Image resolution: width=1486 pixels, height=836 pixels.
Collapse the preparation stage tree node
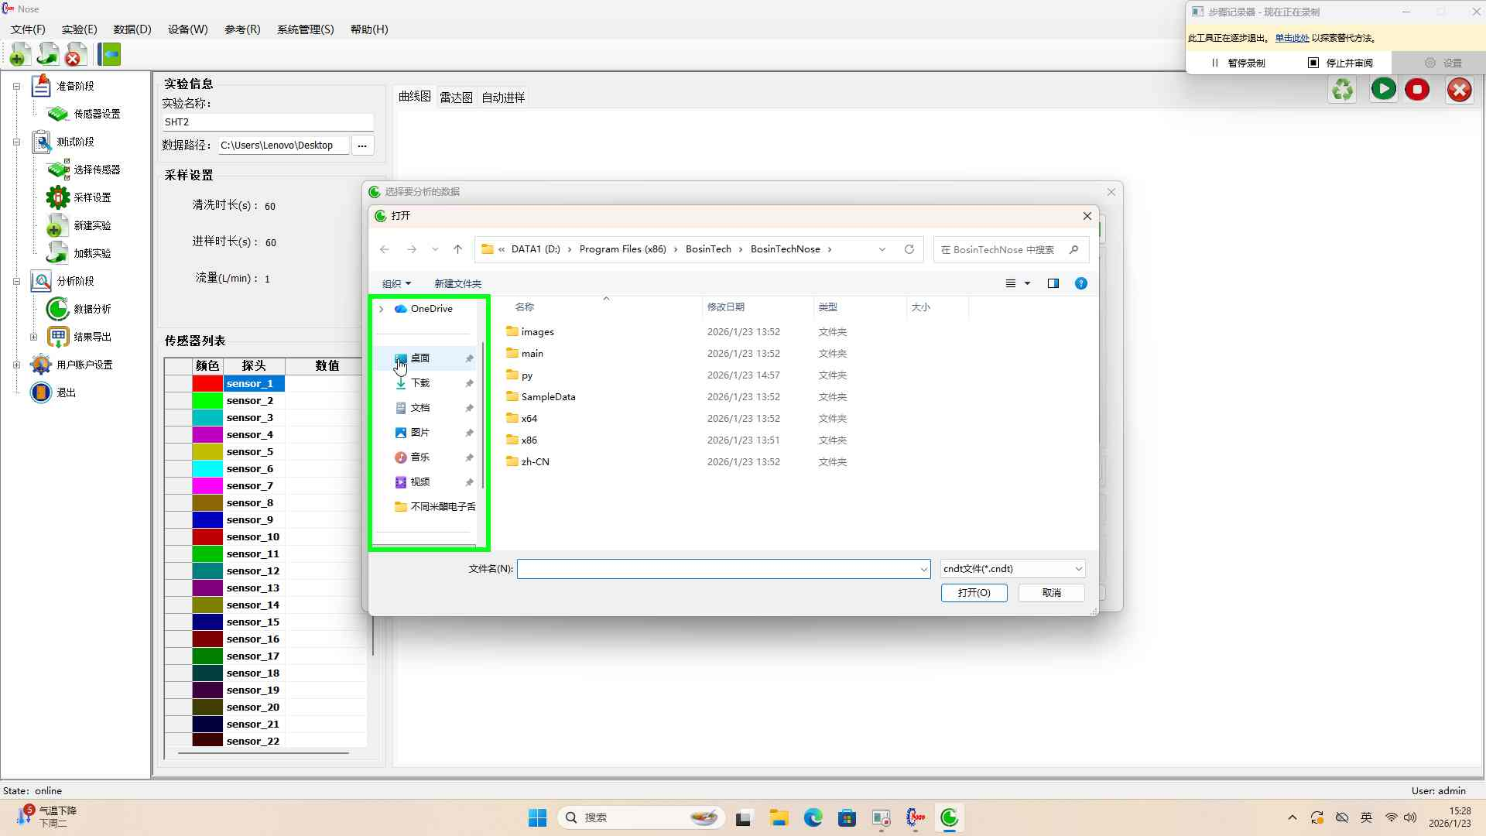16,86
